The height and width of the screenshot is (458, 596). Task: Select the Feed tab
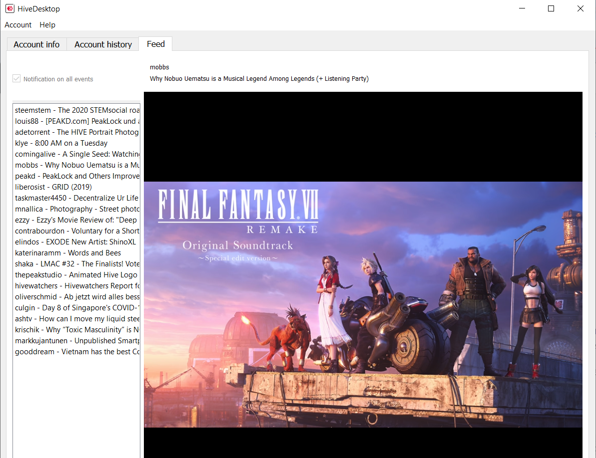tap(156, 44)
